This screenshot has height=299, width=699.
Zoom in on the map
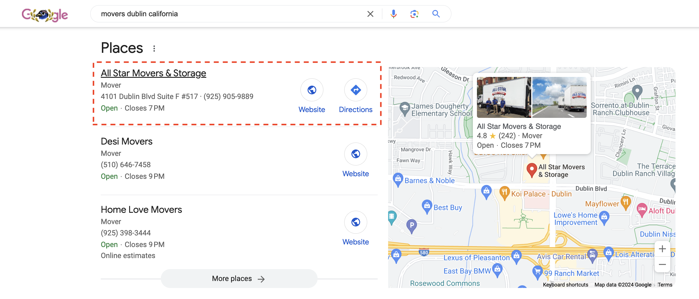click(662, 249)
